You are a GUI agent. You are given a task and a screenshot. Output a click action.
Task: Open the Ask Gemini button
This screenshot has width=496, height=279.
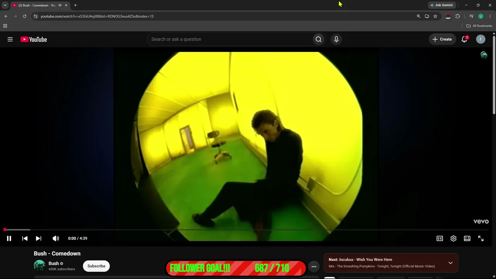441,5
